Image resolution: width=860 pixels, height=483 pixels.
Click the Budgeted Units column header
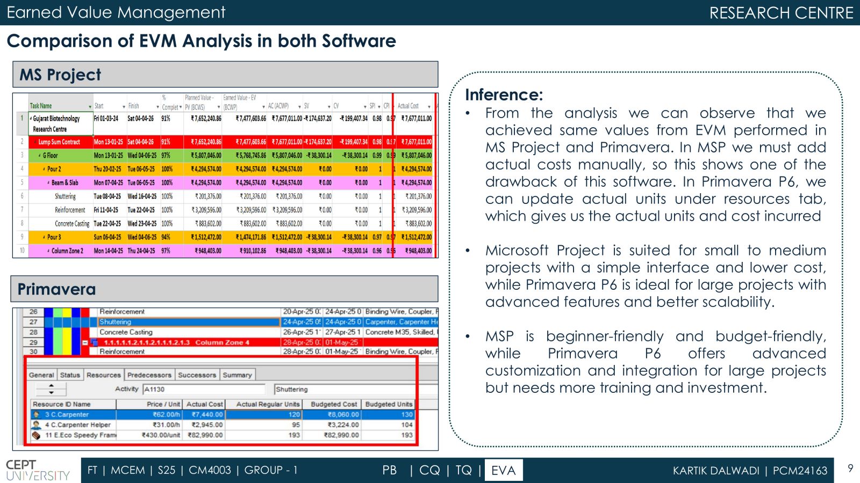pos(388,404)
